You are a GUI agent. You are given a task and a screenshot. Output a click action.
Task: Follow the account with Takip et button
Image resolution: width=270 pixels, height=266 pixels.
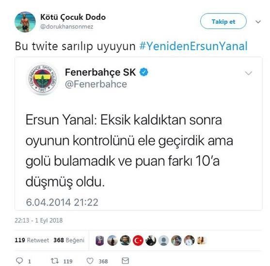click(x=223, y=21)
